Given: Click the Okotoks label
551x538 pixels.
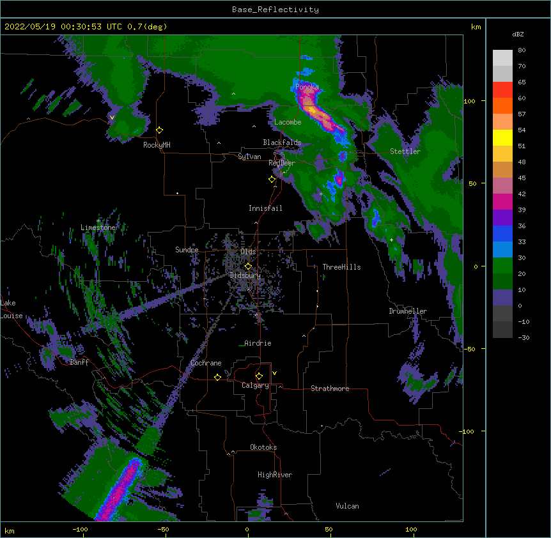Looking at the screenshot, I should pyautogui.click(x=263, y=447).
